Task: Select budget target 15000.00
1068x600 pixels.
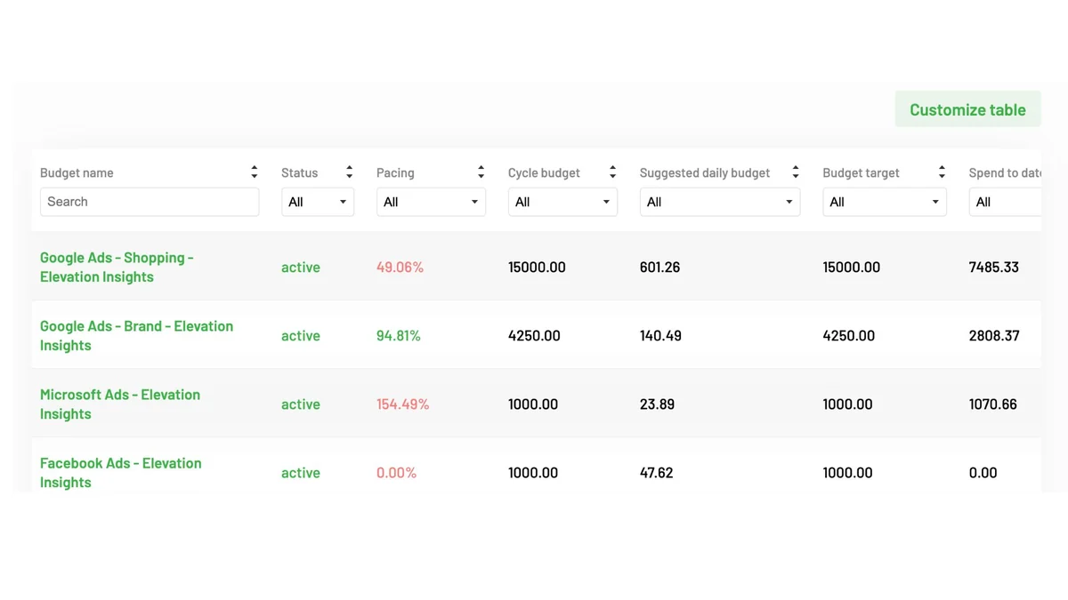Action: pyautogui.click(x=852, y=267)
